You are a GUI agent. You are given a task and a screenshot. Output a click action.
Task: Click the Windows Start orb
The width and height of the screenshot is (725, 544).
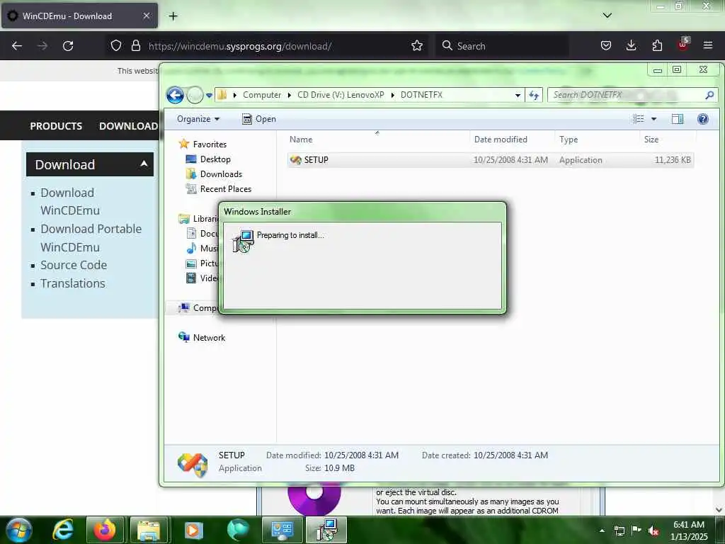pyautogui.click(x=19, y=530)
